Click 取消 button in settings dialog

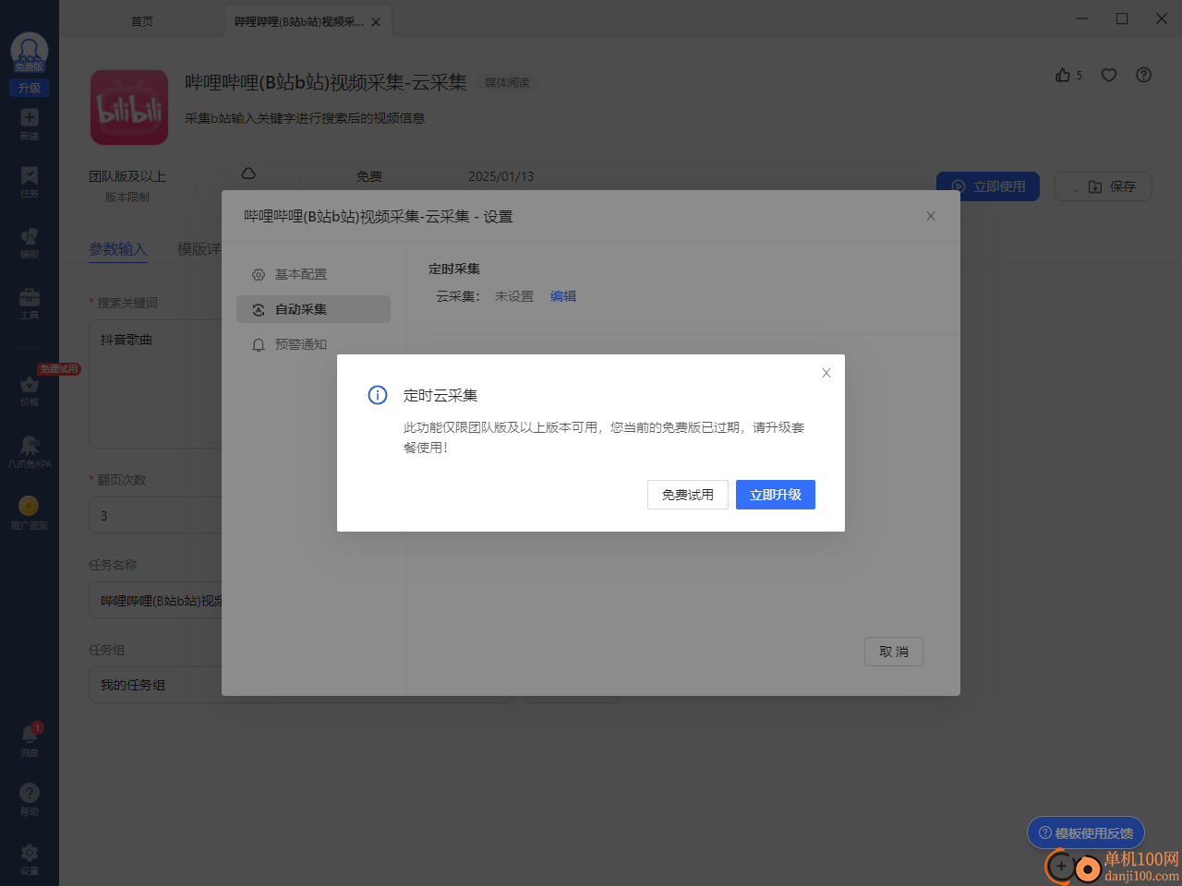coord(894,652)
